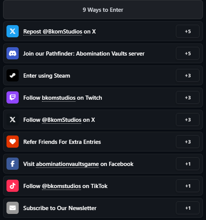Viewport: 206px width, 220px height.
Task: Click the Discord icon for Pathfinder server
Action: tap(13, 53)
